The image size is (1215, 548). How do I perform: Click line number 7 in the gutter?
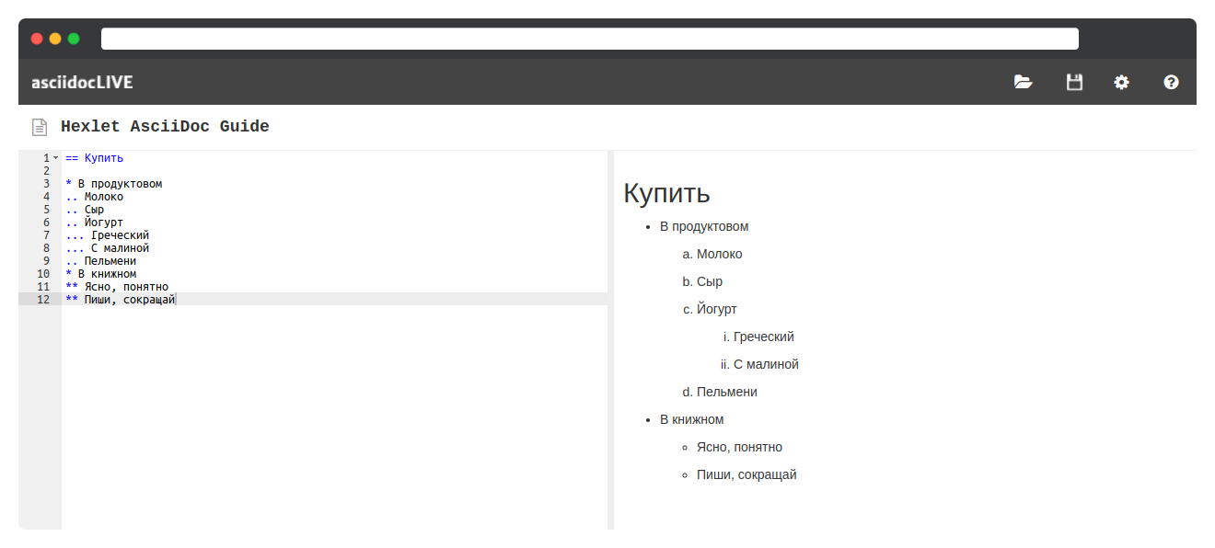point(42,234)
